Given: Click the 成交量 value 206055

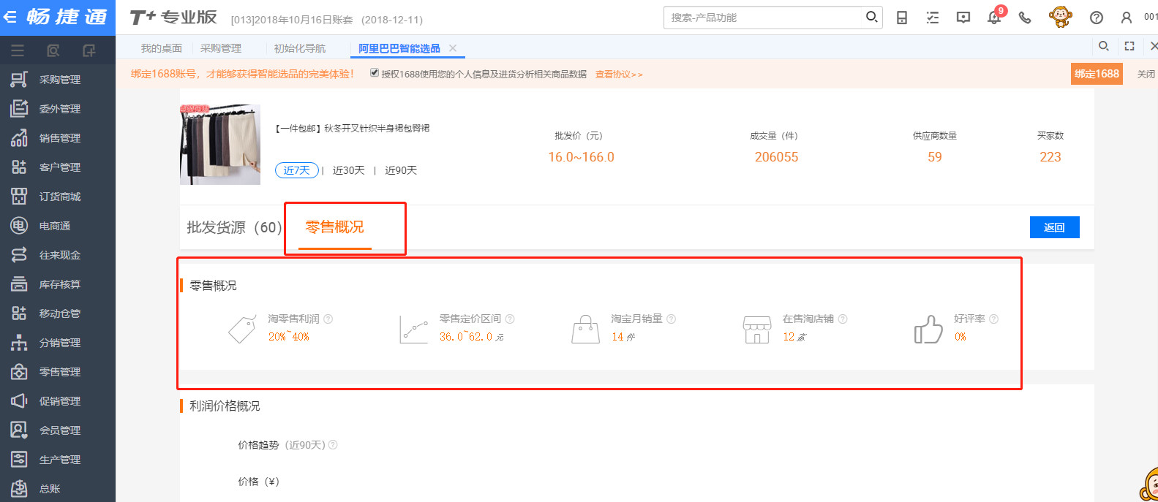Looking at the screenshot, I should coord(777,157).
